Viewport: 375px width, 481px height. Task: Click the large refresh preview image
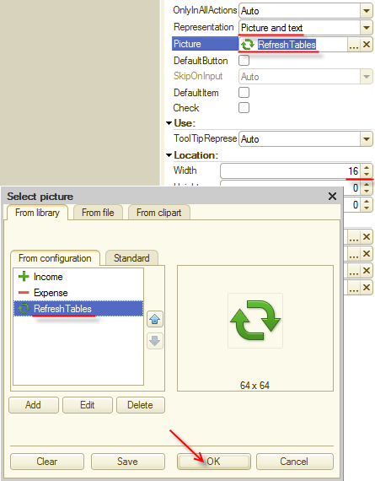pyautogui.click(x=255, y=321)
